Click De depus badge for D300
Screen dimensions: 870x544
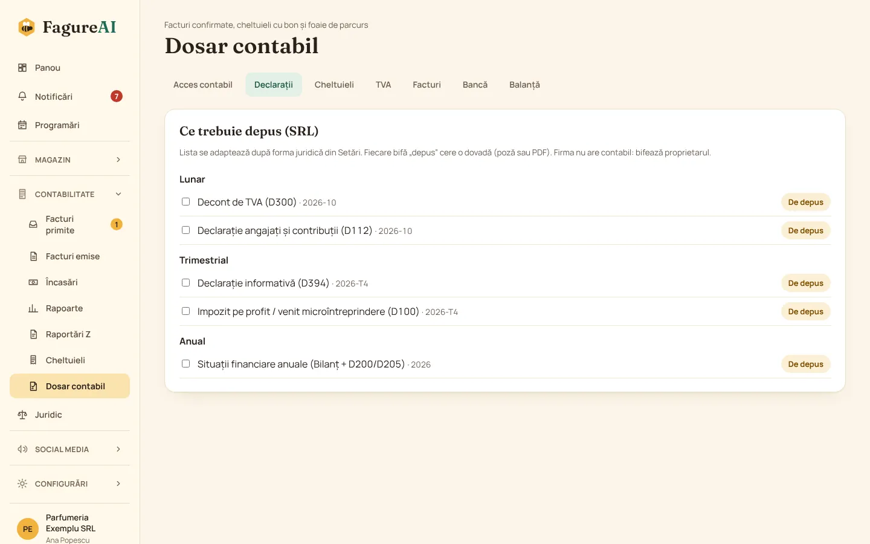pos(805,202)
